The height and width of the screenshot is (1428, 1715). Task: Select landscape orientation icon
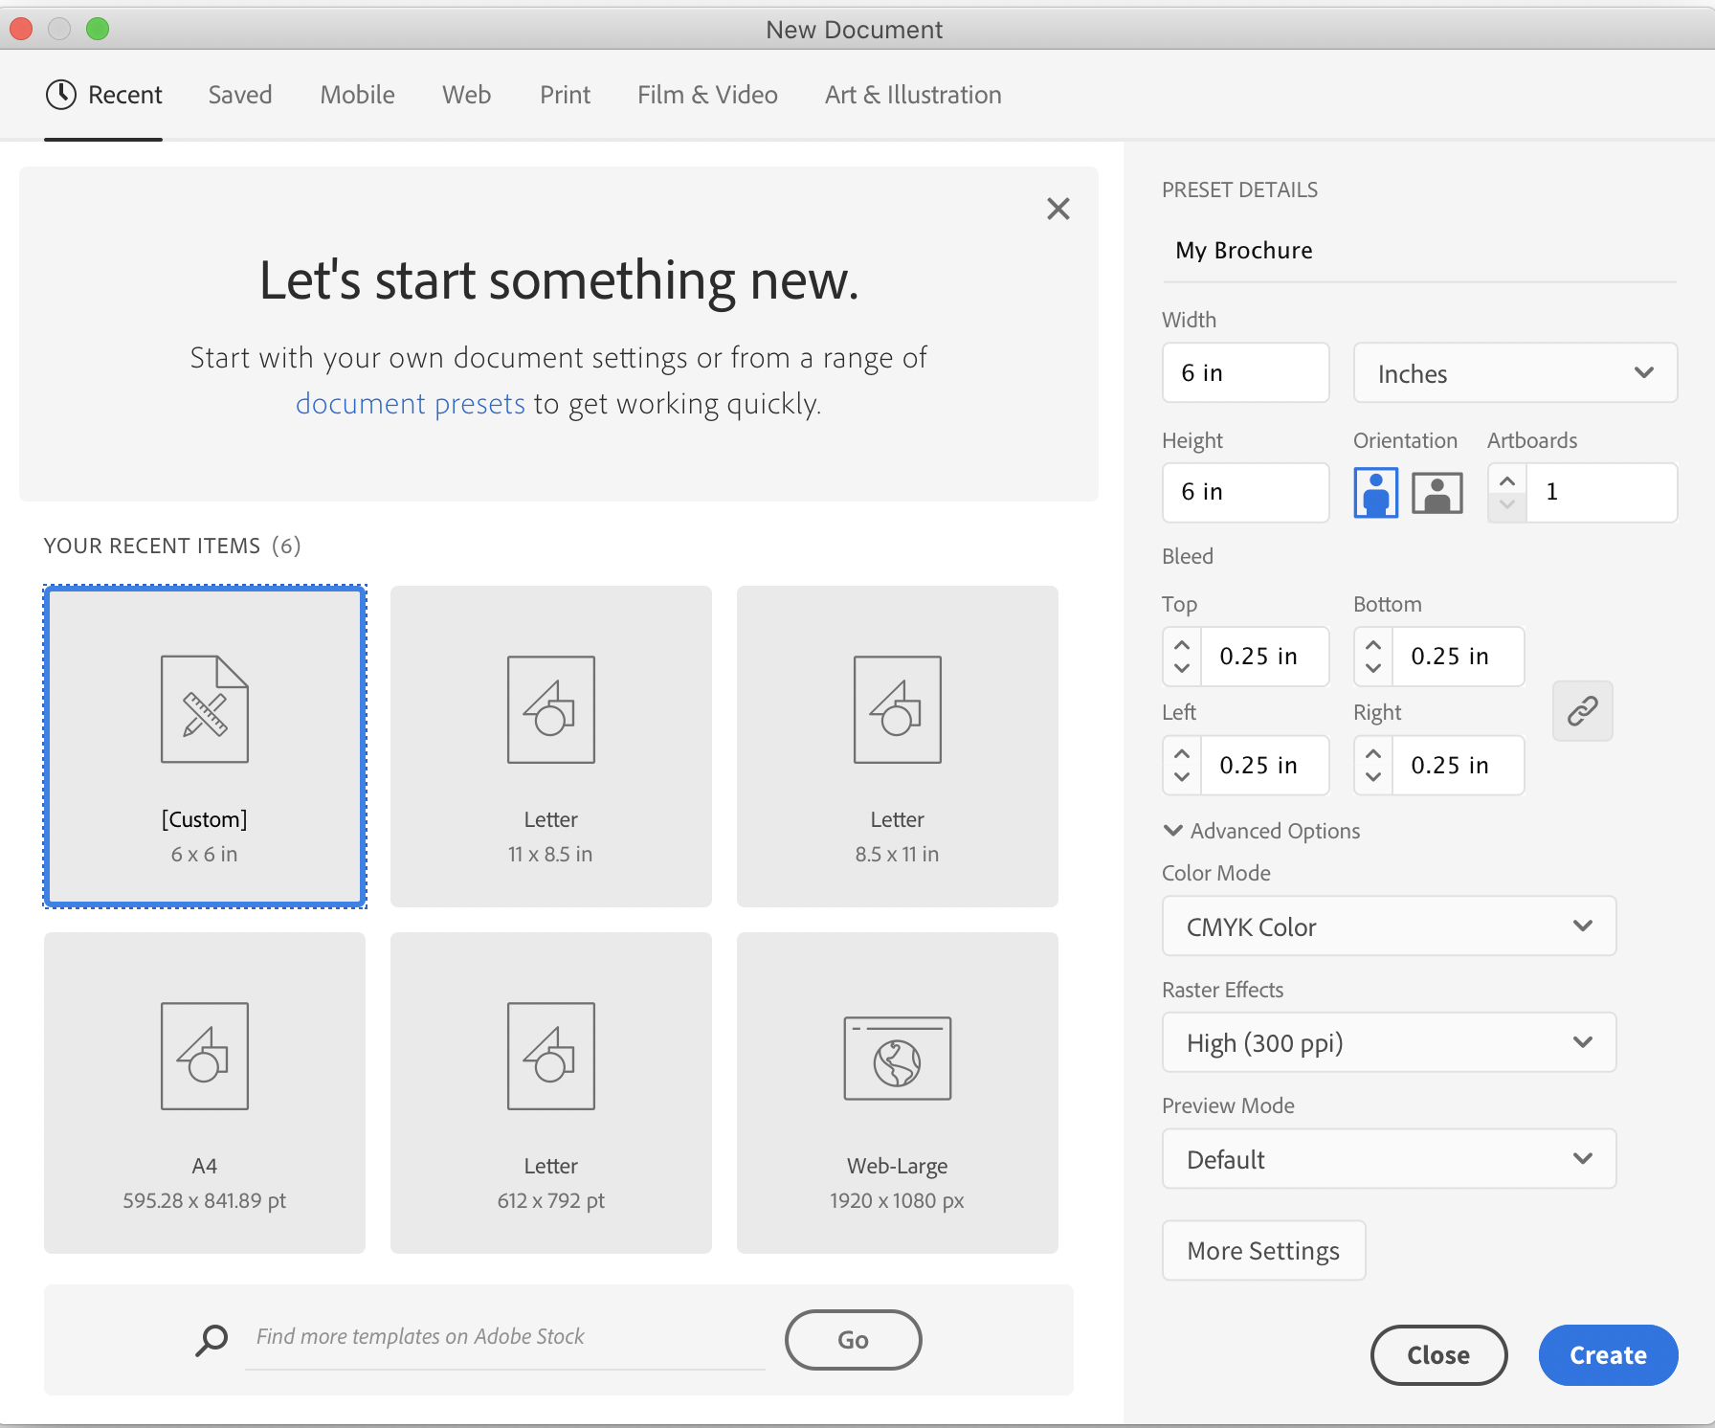(x=1437, y=493)
